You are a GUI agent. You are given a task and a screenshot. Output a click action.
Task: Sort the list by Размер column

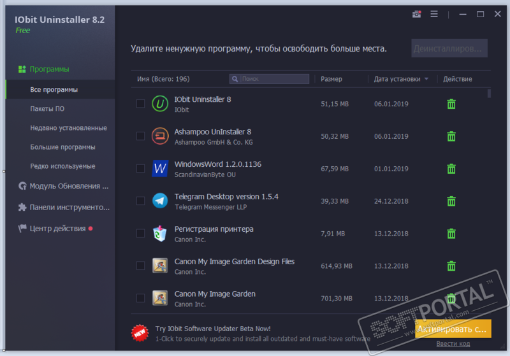tap(331, 79)
